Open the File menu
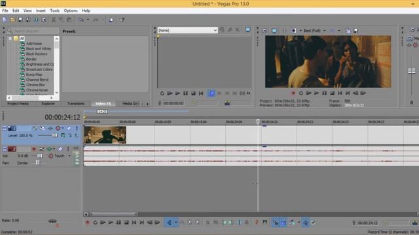Image resolution: width=419 pixels, height=235 pixels. coord(5,10)
